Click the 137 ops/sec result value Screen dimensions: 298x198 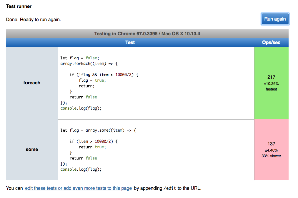[x=271, y=144]
